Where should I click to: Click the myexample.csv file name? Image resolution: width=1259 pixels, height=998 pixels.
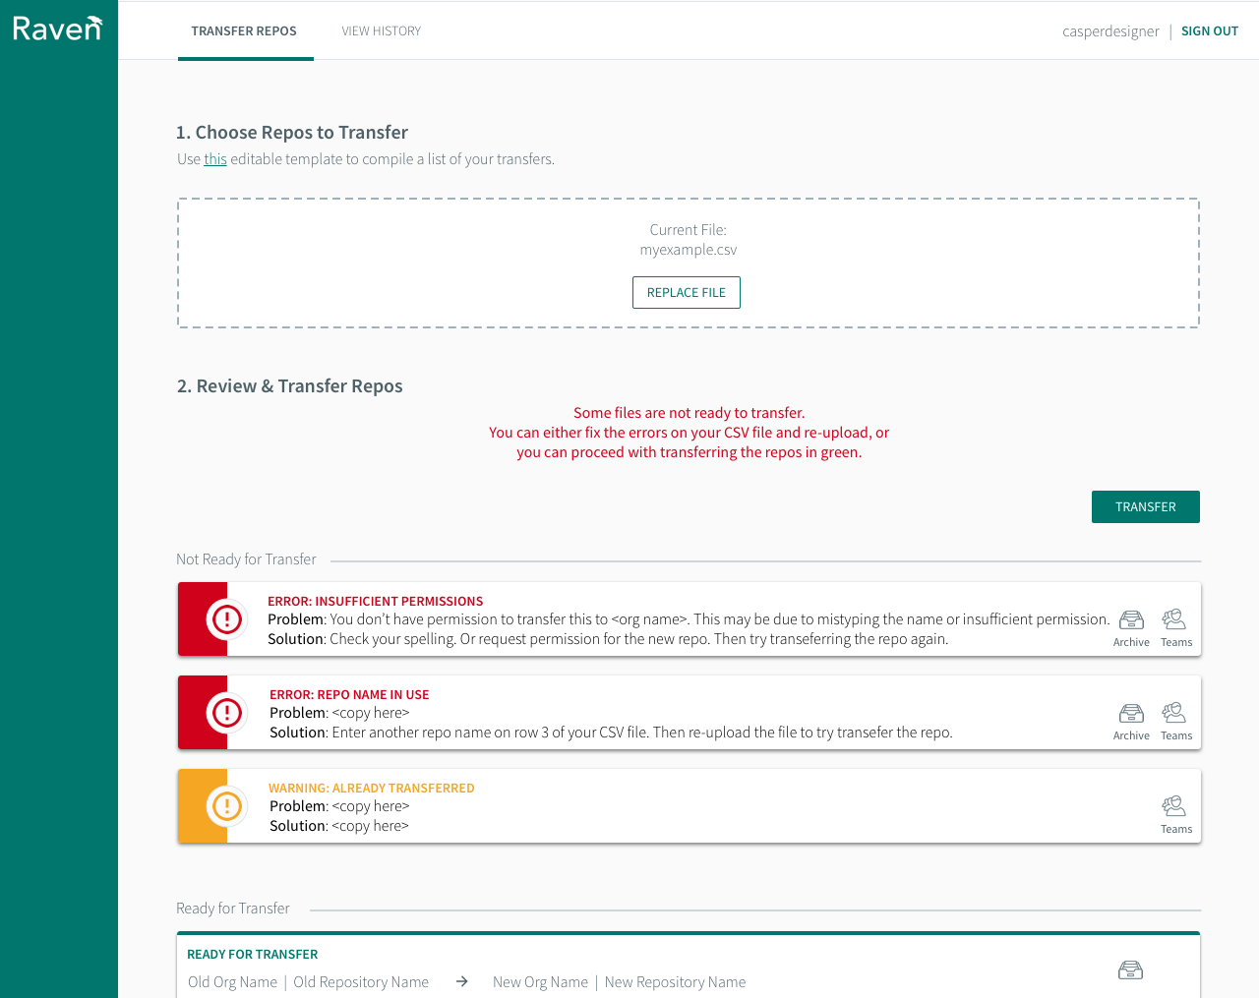[x=689, y=250]
